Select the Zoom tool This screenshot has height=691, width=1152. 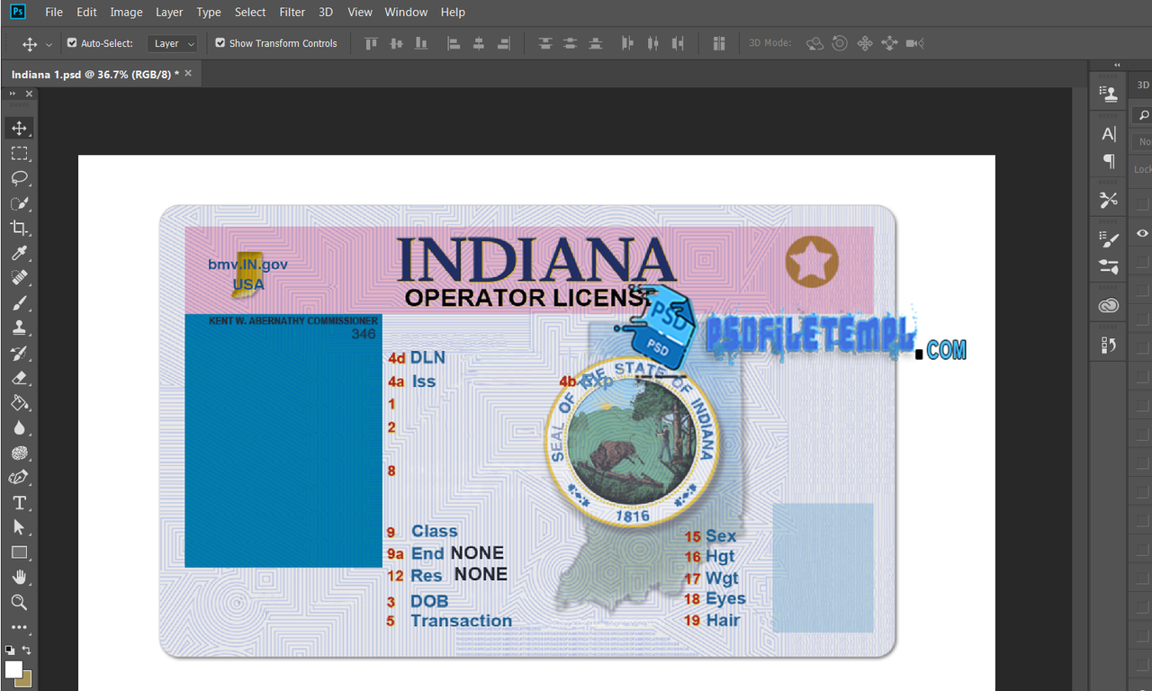pos(19,602)
